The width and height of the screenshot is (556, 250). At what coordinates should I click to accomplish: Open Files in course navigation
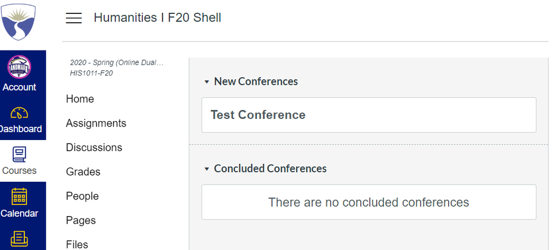[x=77, y=244]
